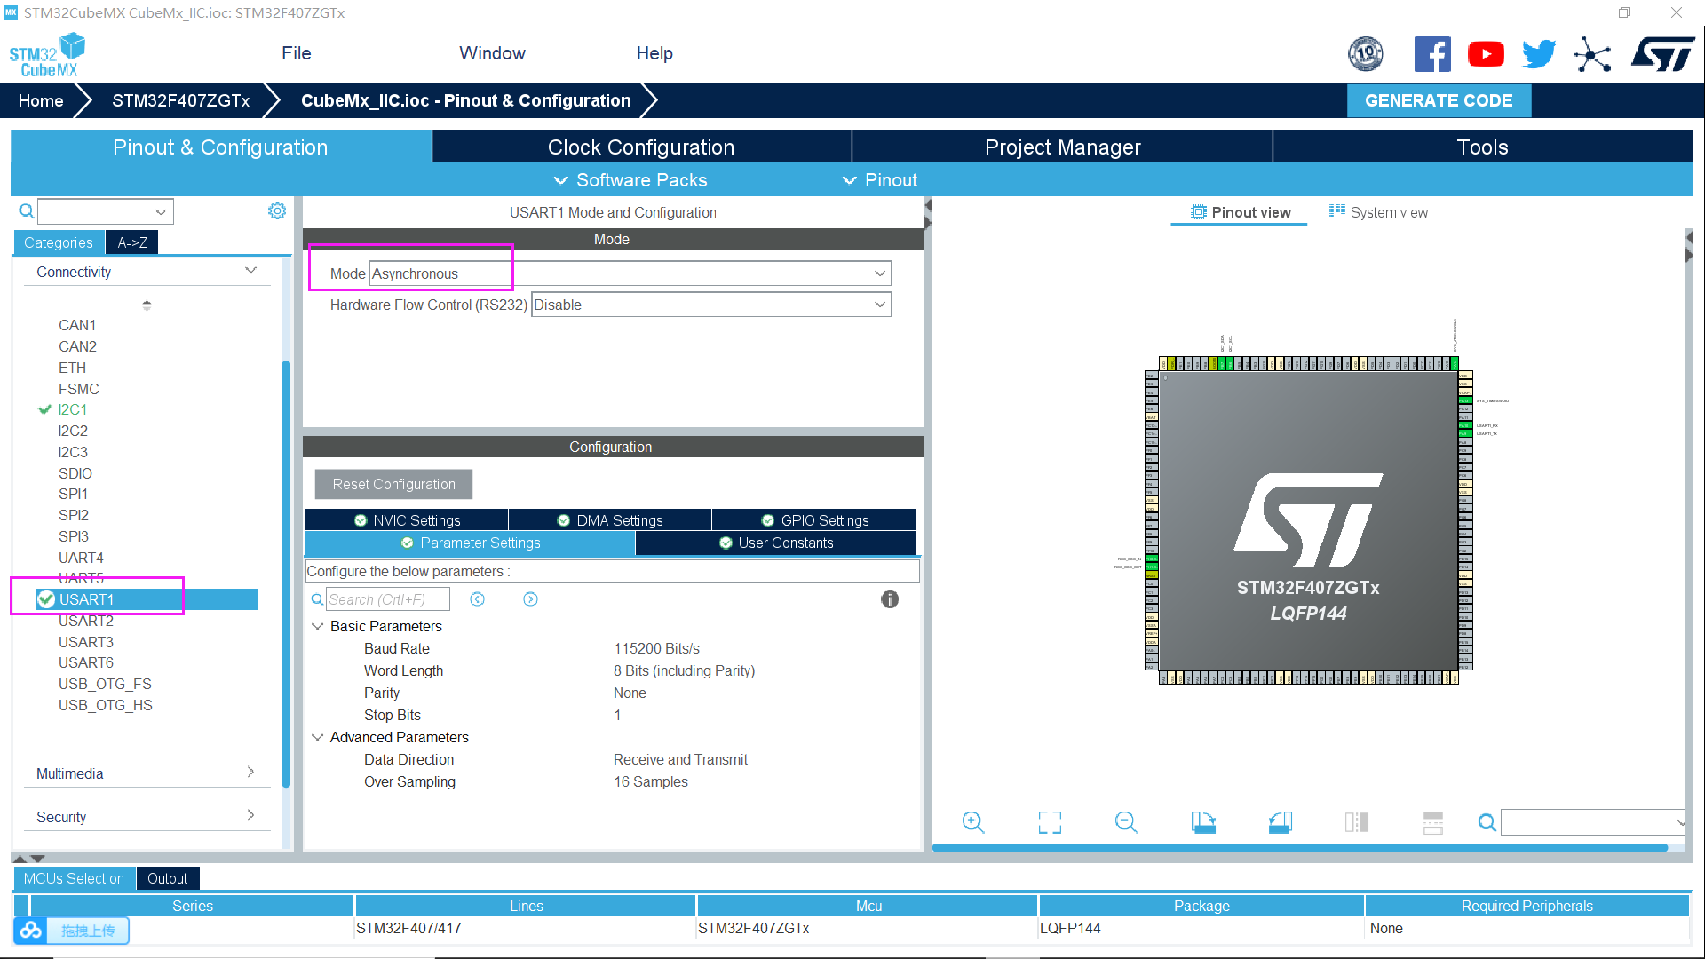Open the Window menu

[x=492, y=53]
